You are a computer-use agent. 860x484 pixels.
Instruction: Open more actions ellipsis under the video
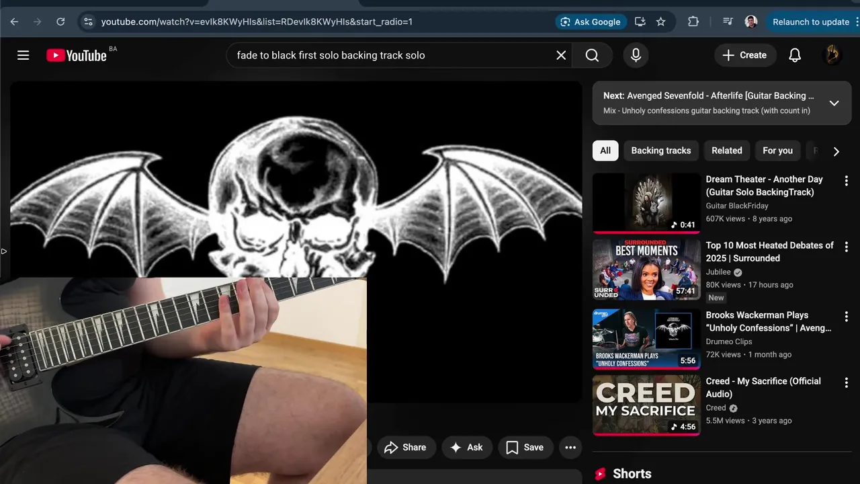click(570, 447)
